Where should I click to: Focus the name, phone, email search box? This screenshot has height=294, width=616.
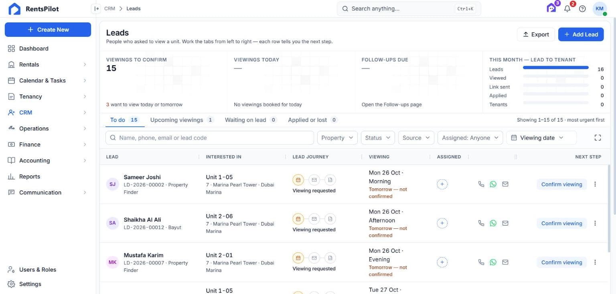(209, 138)
